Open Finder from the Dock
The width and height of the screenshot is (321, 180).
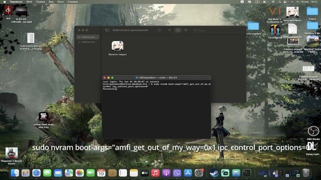[15, 173]
